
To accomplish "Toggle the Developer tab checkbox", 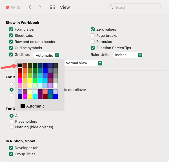I will coord(11,148).
